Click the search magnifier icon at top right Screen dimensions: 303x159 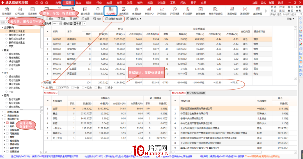click(301, 15)
